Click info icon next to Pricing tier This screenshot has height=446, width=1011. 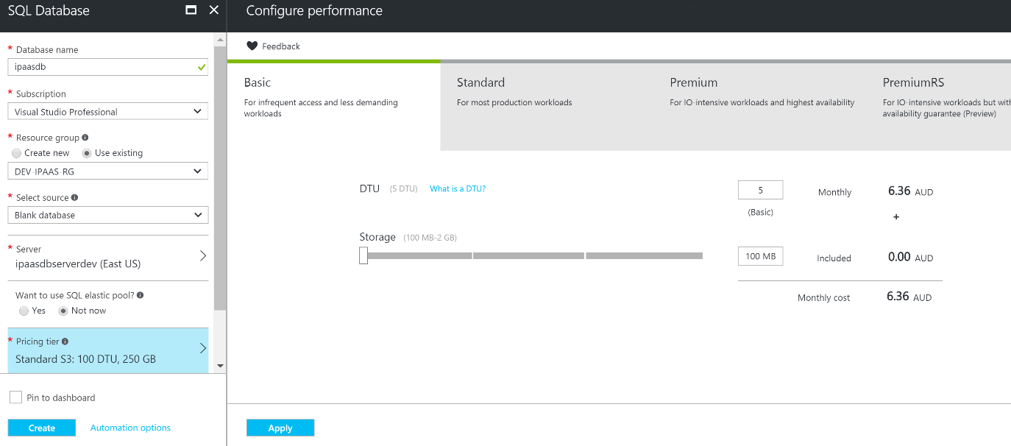(x=65, y=341)
